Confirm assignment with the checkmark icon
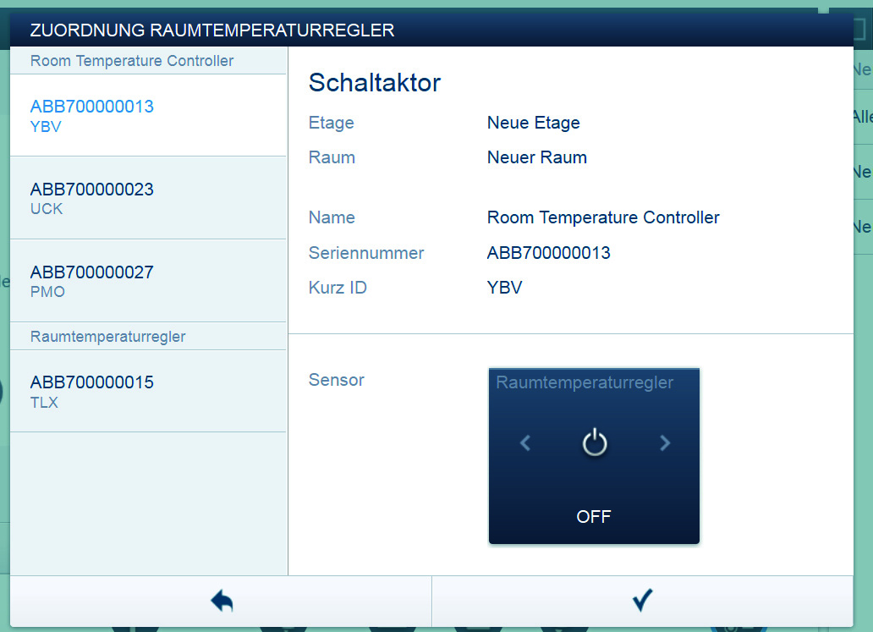This screenshot has height=632, width=873. (643, 600)
